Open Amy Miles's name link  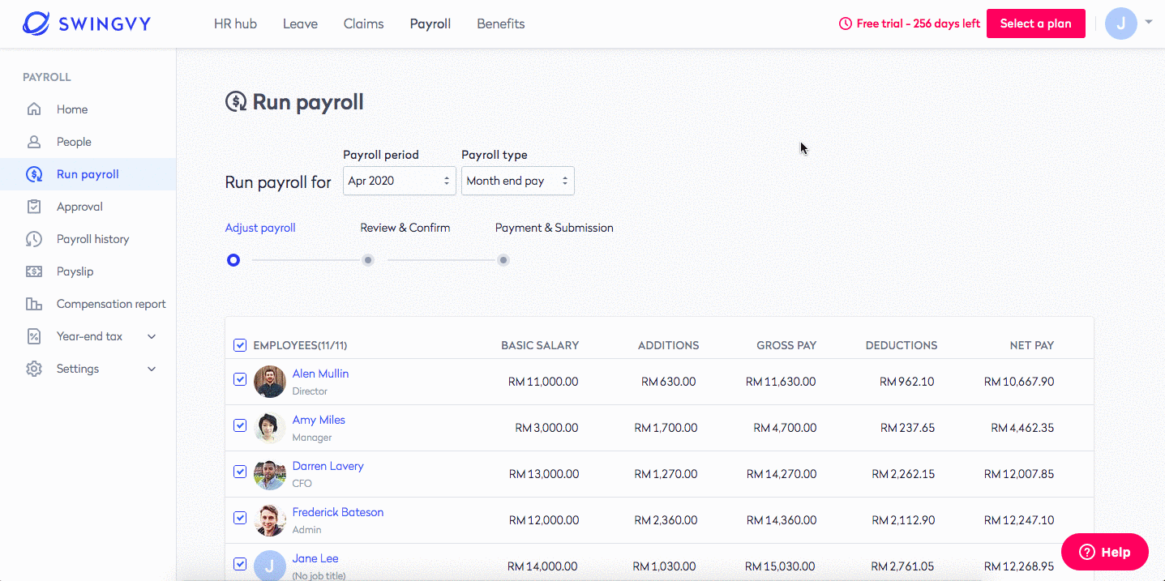pyautogui.click(x=319, y=420)
